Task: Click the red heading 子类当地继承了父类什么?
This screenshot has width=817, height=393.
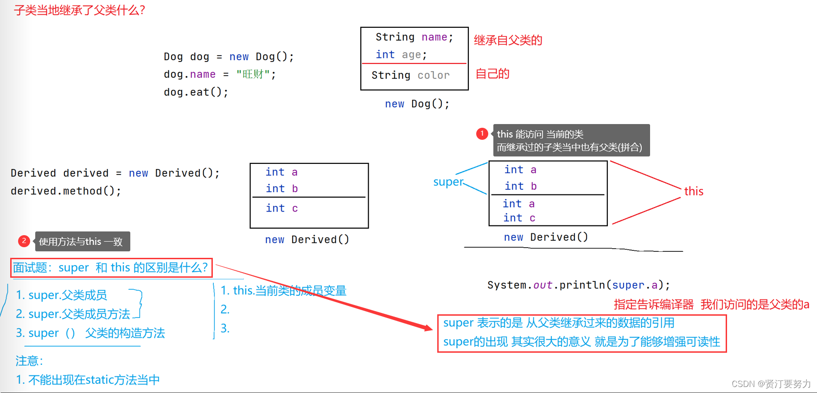Action: click(x=79, y=10)
